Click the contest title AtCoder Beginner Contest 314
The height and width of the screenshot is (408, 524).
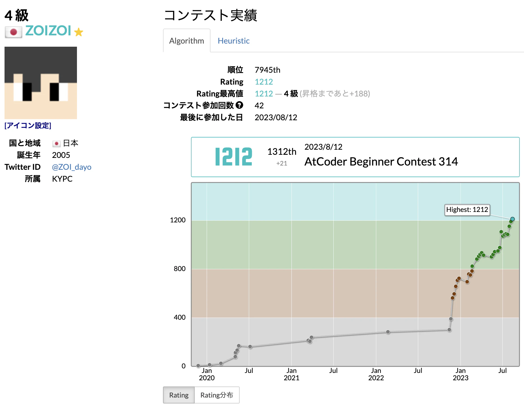(x=381, y=162)
